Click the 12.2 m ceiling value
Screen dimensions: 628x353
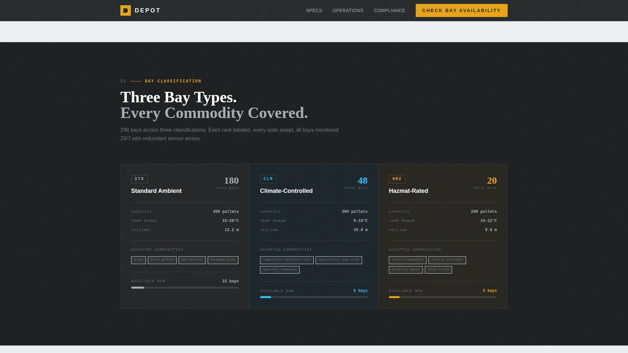click(232, 230)
